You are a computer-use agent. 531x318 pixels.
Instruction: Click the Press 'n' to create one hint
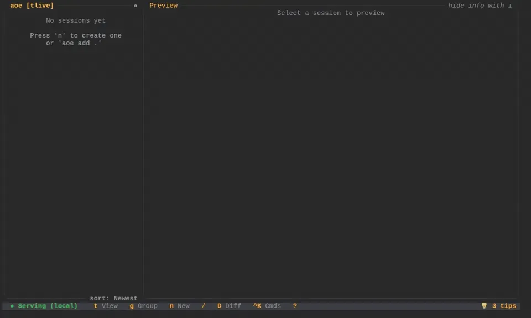[76, 35]
